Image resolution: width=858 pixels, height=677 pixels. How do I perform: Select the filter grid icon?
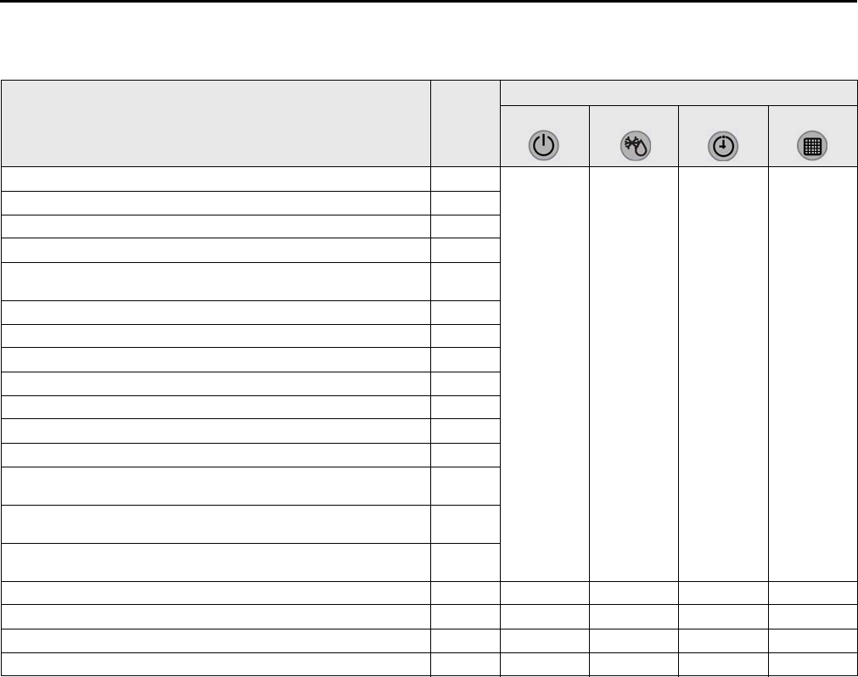[x=812, y=145]
